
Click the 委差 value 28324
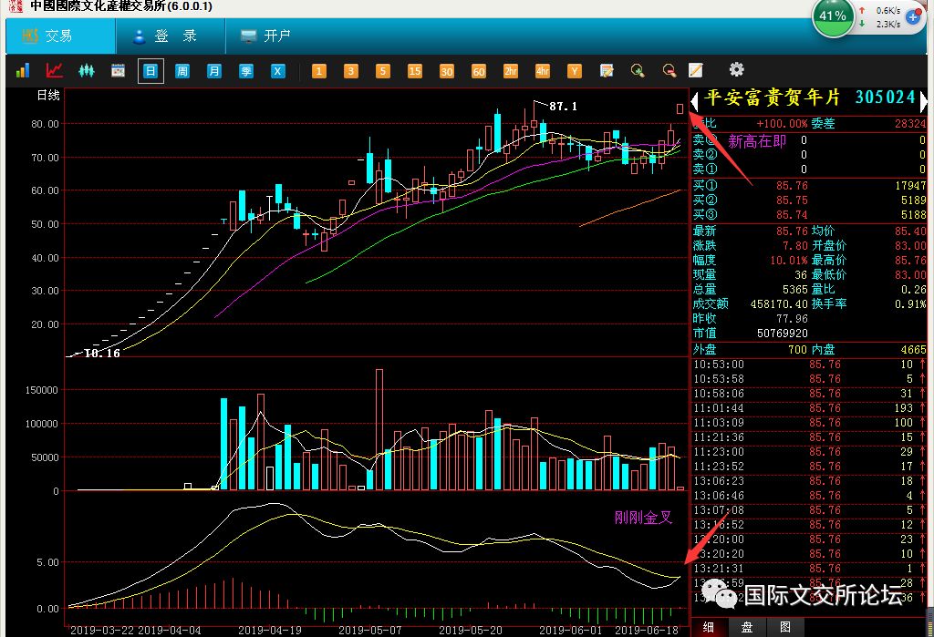click(910, 123)
